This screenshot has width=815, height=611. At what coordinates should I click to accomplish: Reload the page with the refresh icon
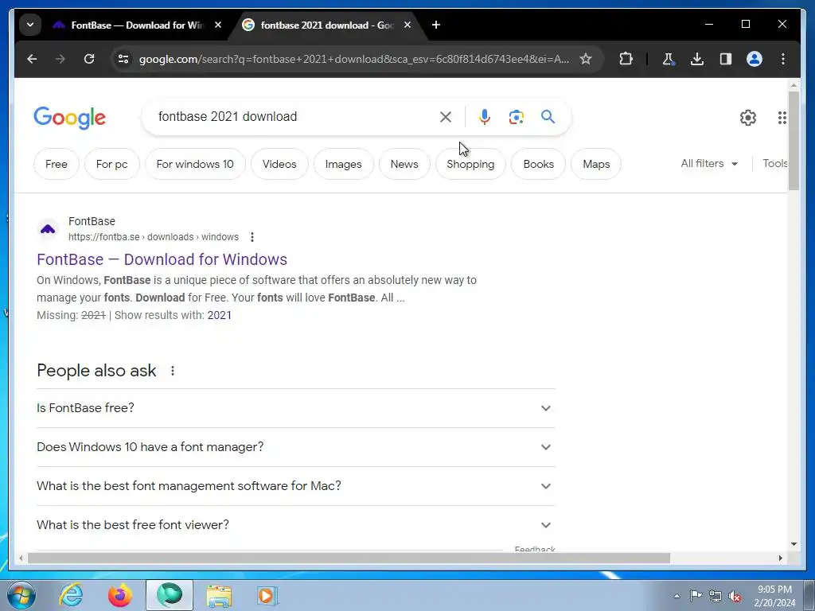pos(89,59)
